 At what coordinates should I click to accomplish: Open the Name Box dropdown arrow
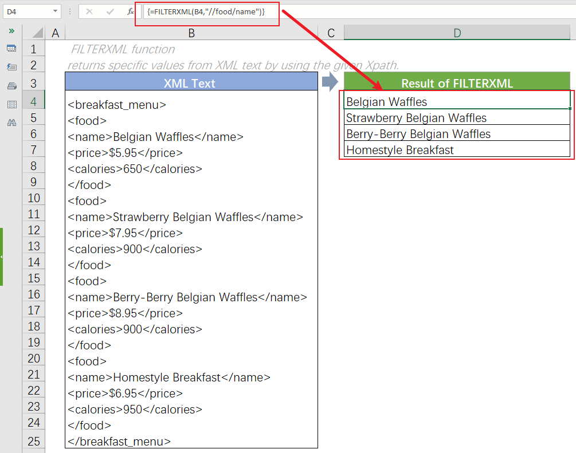click(55, 11)
